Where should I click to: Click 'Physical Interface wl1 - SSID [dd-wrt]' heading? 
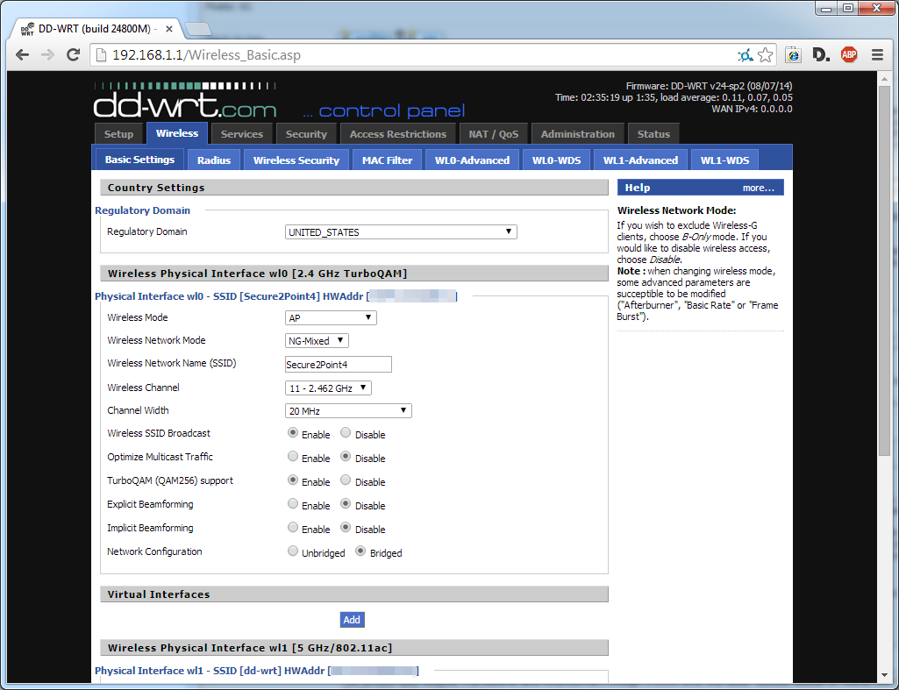tap(256, 671)
